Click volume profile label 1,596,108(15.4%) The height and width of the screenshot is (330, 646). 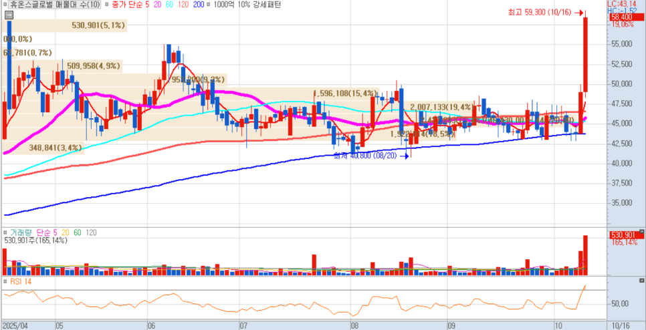click(x=346, y=93)
